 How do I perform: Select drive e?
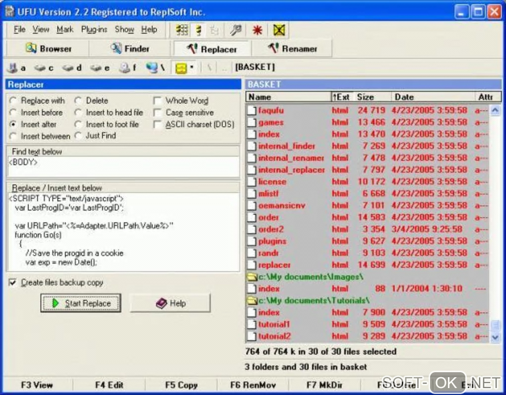pos(100,68)
